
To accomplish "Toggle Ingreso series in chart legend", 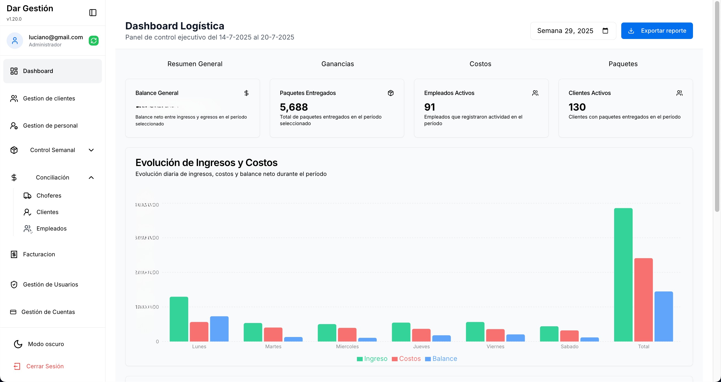I will tap(375, 358).
